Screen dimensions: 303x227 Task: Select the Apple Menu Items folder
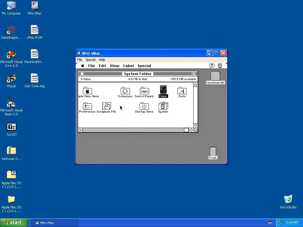click(87, 91)
